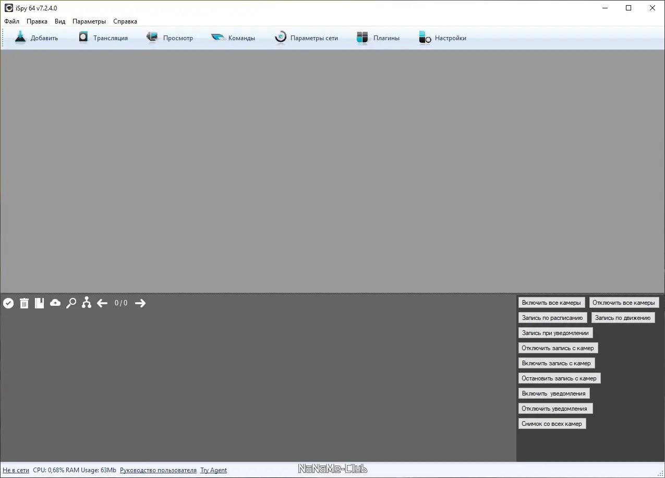Open the Вид menu
This screenshot has height=478, width=665.
click(60, 21)
